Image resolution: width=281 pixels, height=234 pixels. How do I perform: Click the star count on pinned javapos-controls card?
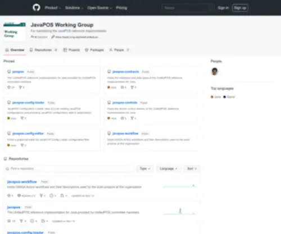click(123, 118)
